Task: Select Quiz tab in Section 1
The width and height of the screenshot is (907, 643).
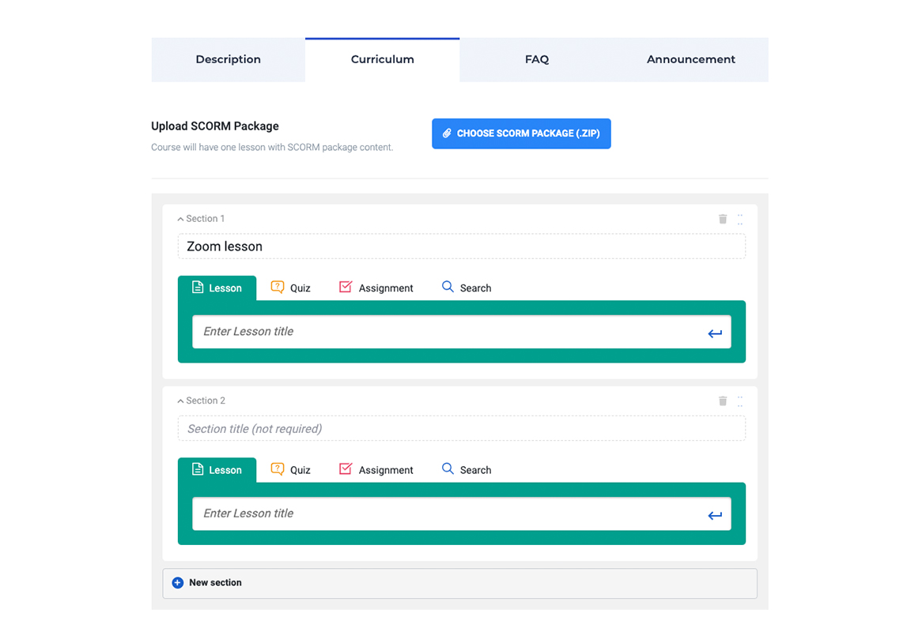Action: pyautogui.click(x=290, y=288)
